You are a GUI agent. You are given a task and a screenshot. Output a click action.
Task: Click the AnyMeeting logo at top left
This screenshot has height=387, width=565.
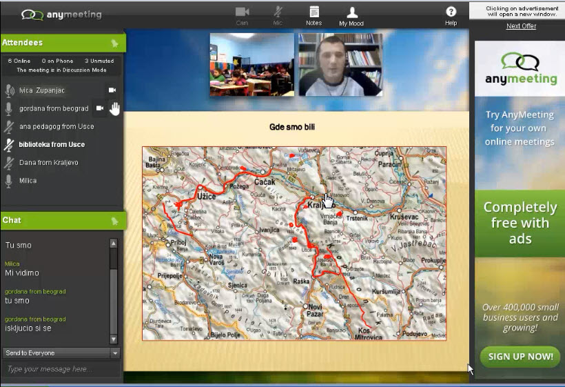pyautogui.click(x=61, y=14)
